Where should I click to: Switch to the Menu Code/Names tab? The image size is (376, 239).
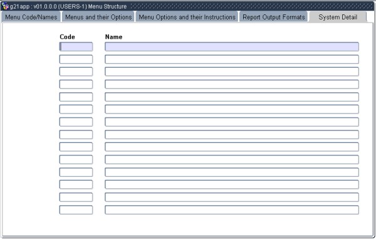[31, 17]
